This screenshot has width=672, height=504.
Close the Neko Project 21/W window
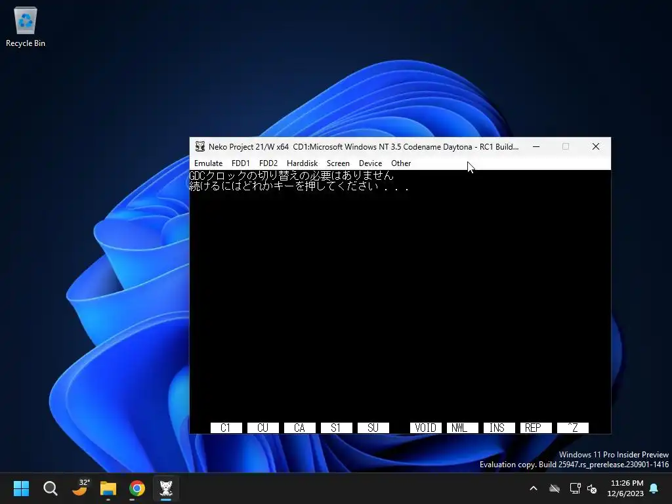click(x=596, y=146)
